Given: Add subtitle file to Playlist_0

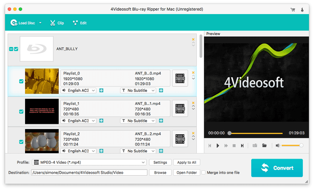Looking at the screenshot, I should (x=161, y=91).
